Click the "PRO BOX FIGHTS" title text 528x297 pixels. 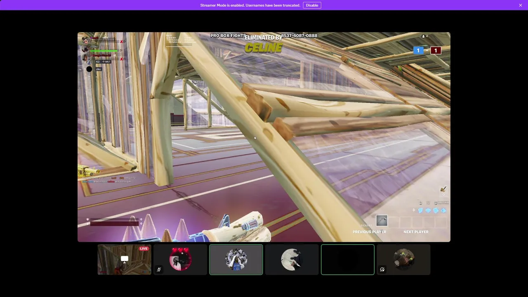[x=228, y=36]
